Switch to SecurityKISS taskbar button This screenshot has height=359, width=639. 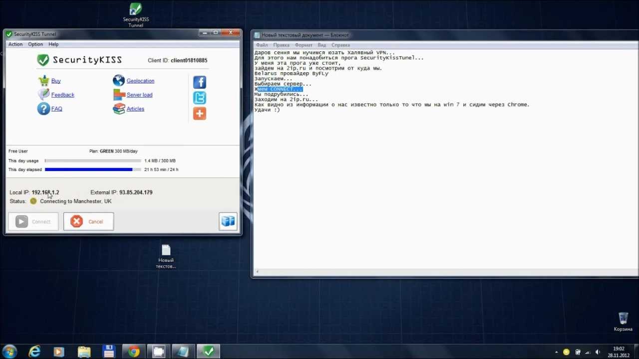208,352
